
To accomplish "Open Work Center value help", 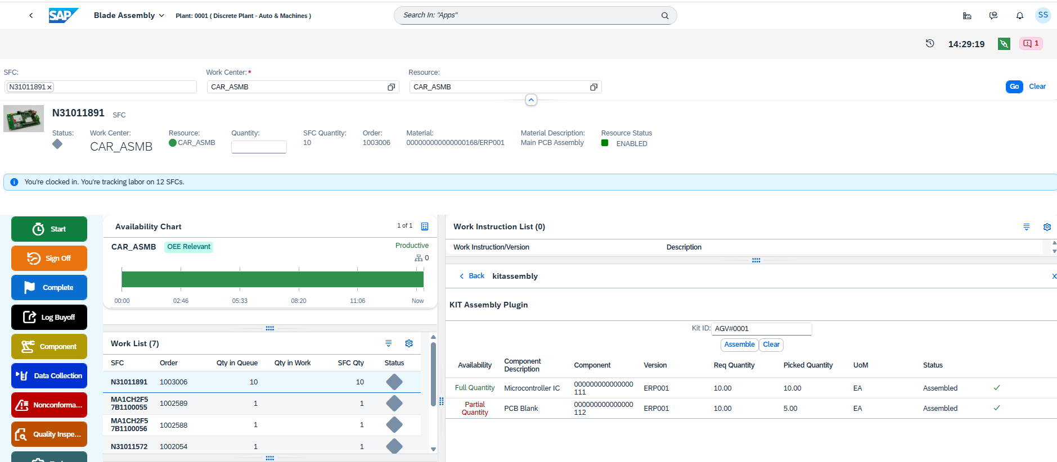I will [391, 87].
